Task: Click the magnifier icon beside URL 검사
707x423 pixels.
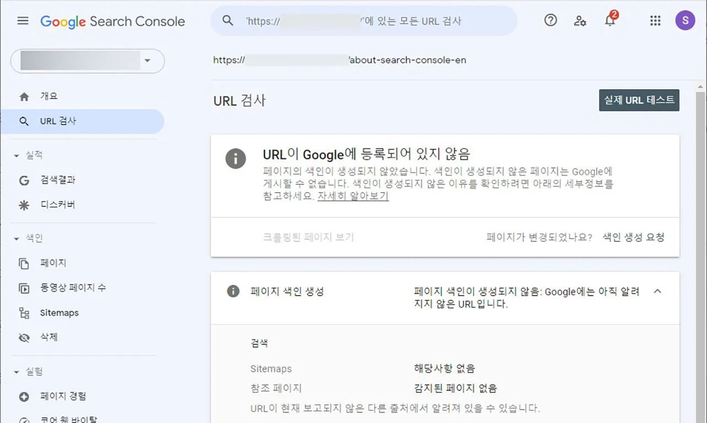Action: [24, 121]
